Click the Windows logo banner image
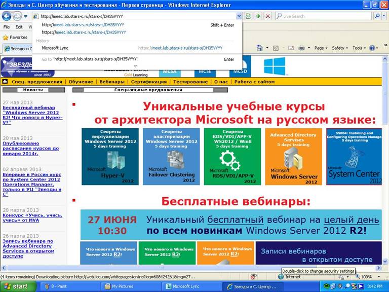The width and height of the screenshot is (389, 292). 275,66
